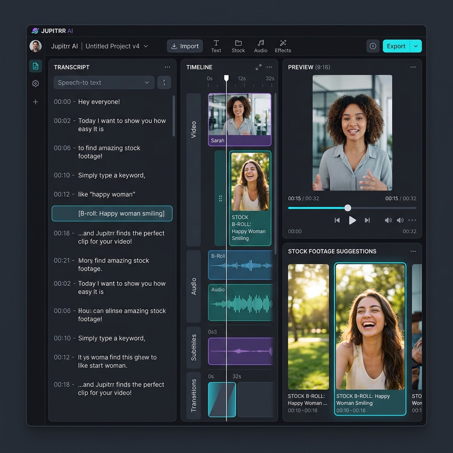Expand the Untitled Project v4 dropdown

point(146,46)
